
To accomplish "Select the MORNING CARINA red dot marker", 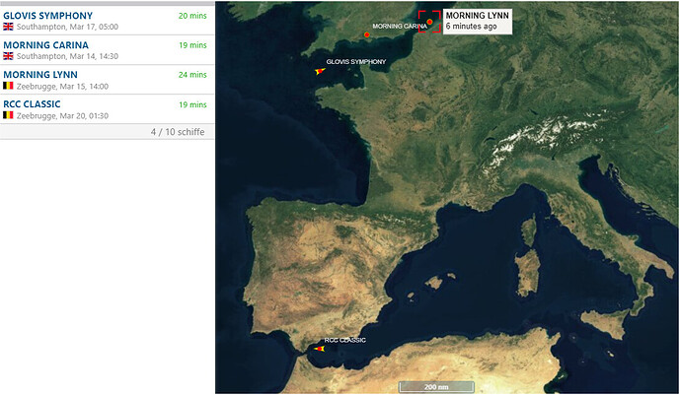I will pos(367,34).
